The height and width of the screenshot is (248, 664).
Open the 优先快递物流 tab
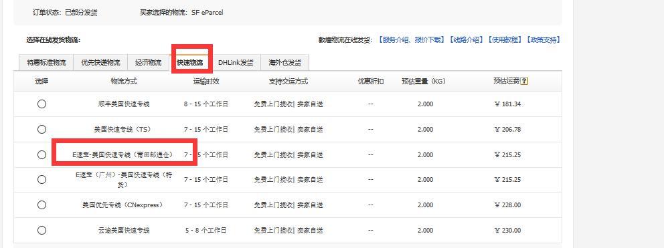[100, 63]
